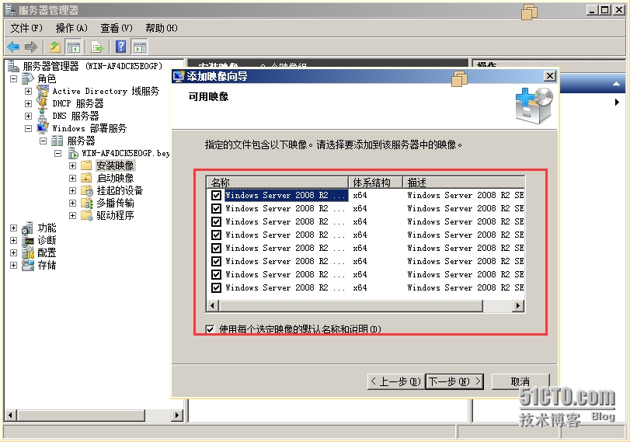
Task: Toggle the console tree pane toolbar icon
Action: 73,47
